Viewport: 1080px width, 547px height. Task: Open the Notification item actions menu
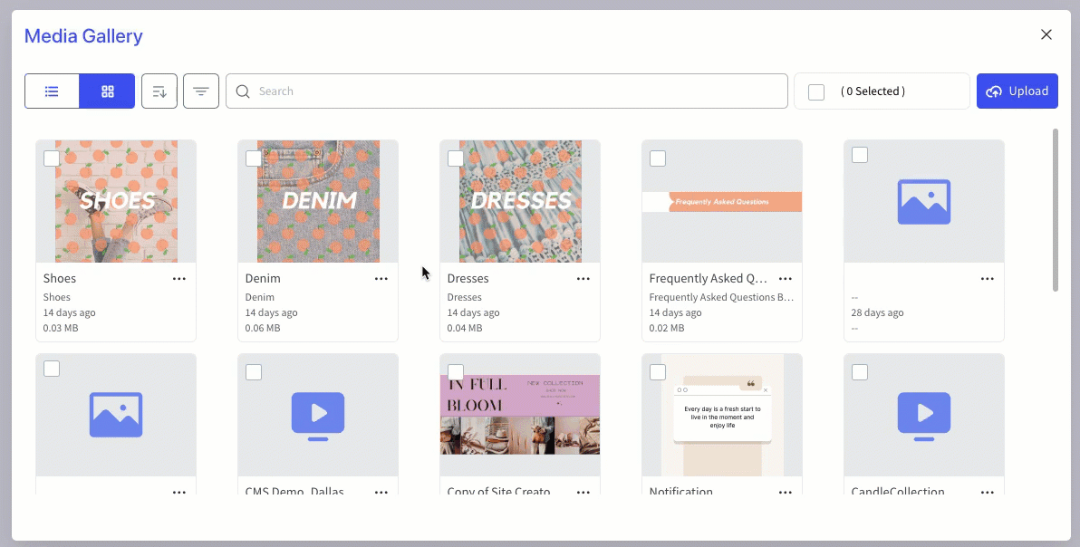[x=785, y=492]
